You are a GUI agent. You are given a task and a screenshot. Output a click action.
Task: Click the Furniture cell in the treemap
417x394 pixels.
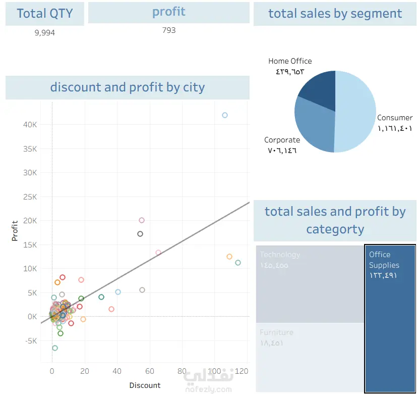point(310,357)
